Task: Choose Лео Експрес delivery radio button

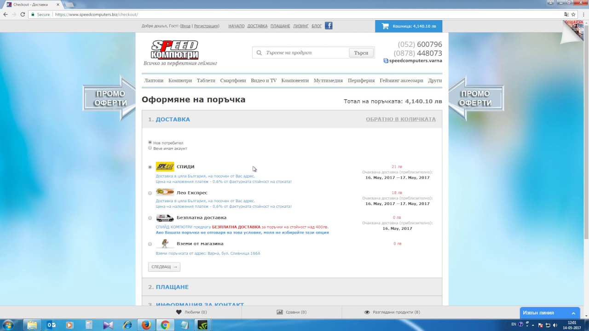Action: coord(150,193)
